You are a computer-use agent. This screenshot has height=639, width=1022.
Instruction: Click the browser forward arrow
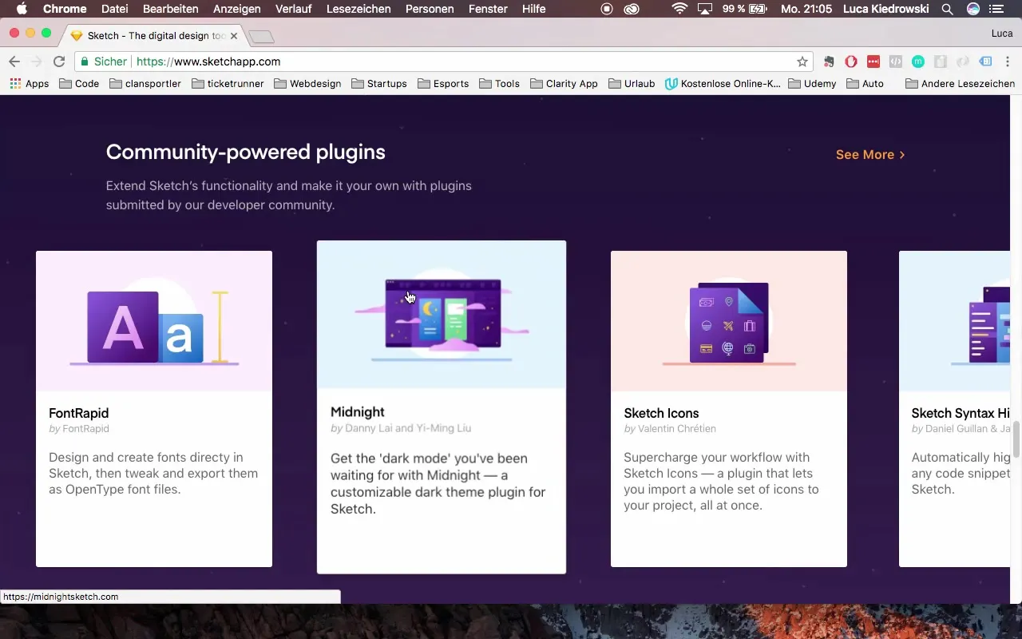pyautogui.click(x=37, y=62)
